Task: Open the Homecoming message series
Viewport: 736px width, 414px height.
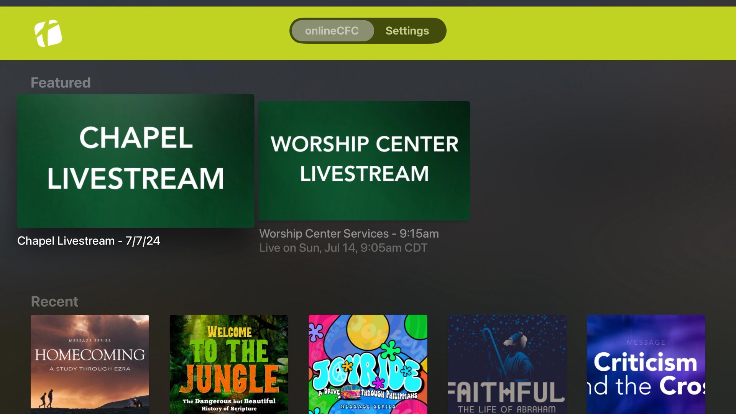Action: [x=90, y=364]
